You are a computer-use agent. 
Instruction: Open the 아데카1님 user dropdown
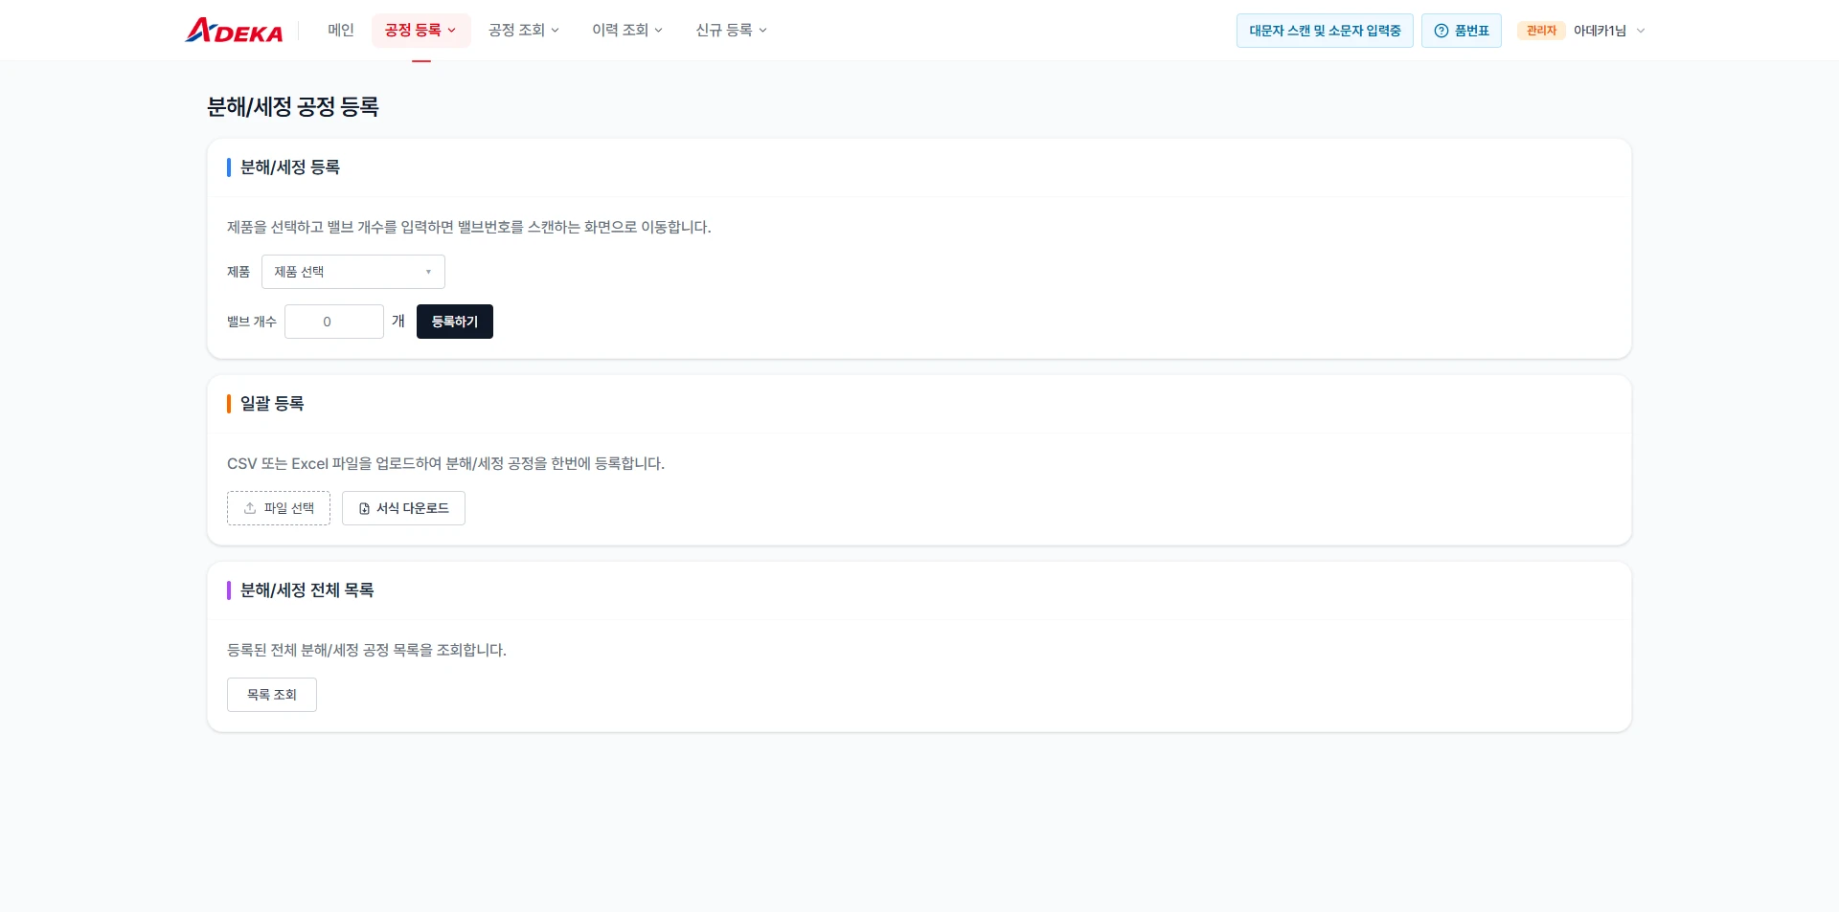1609,31
